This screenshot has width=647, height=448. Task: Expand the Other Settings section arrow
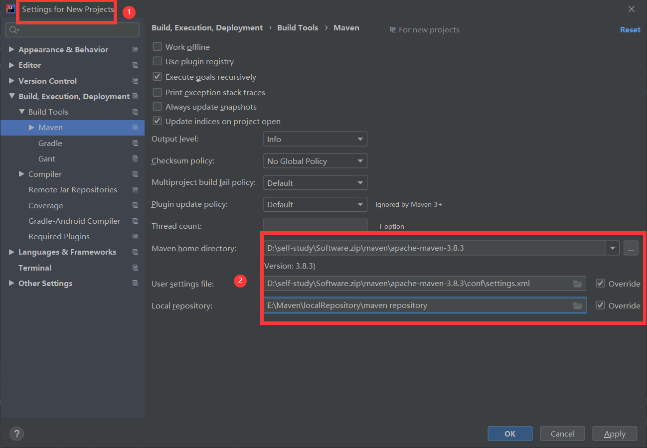pyautogui.click(x=11, y=283)
